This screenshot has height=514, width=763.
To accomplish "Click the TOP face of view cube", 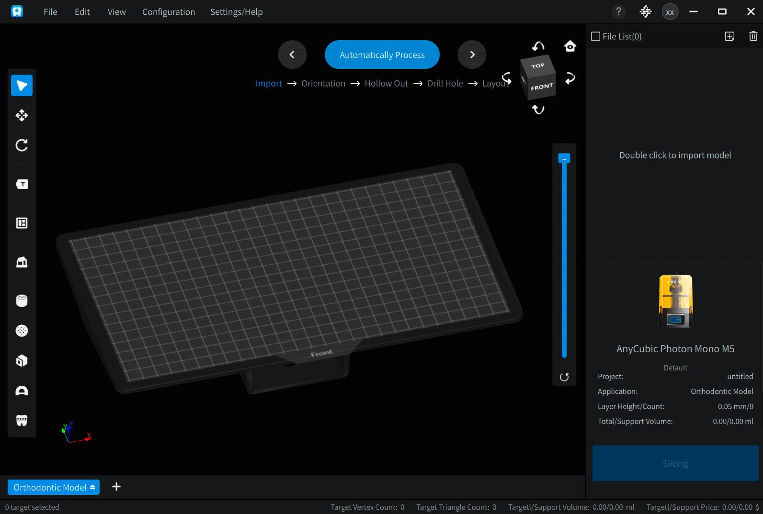I will pos(537,66).
